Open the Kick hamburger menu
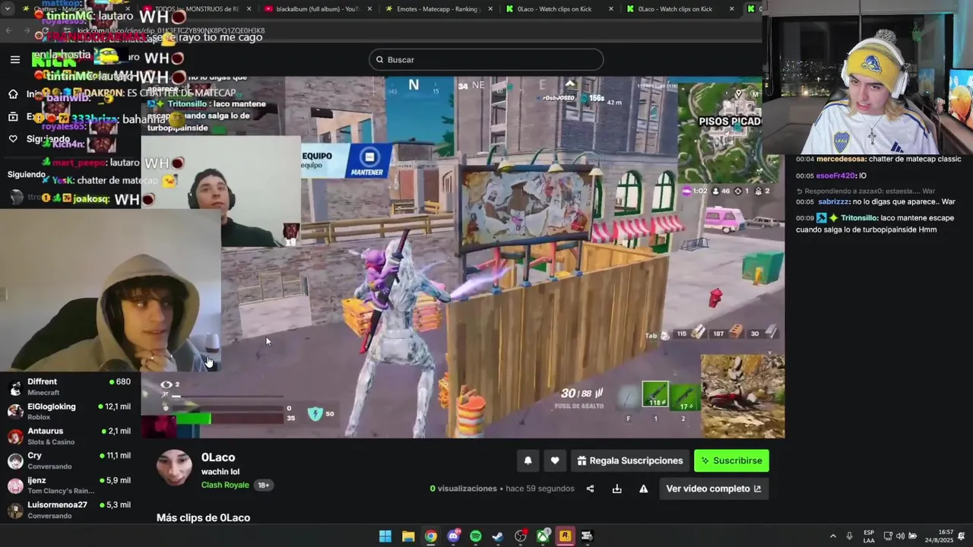Image resolution: width=973 pixels, height=547 pixels. (14, 59)
